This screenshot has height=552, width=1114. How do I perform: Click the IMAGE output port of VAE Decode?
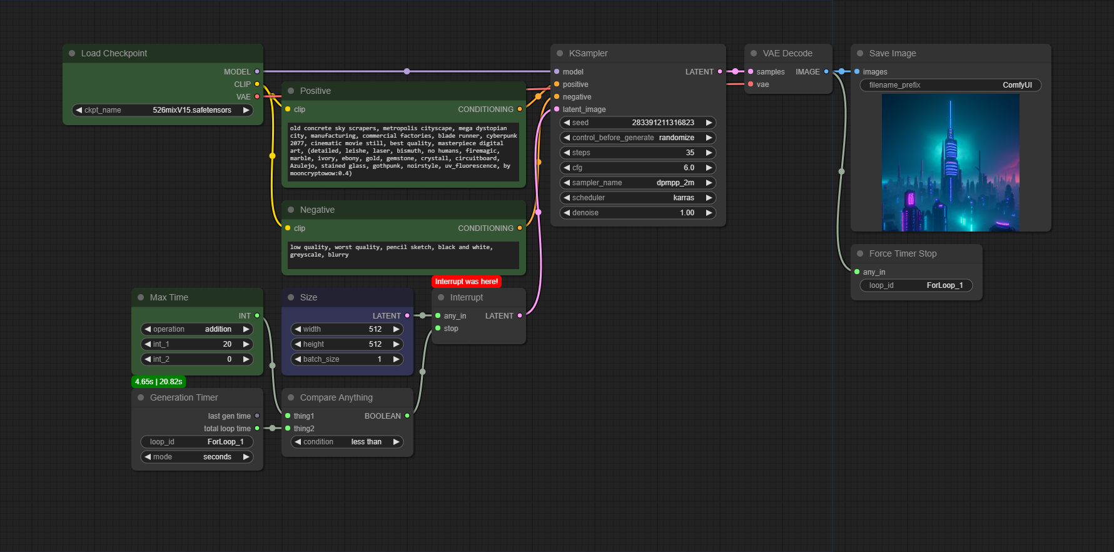pos(826,71)
